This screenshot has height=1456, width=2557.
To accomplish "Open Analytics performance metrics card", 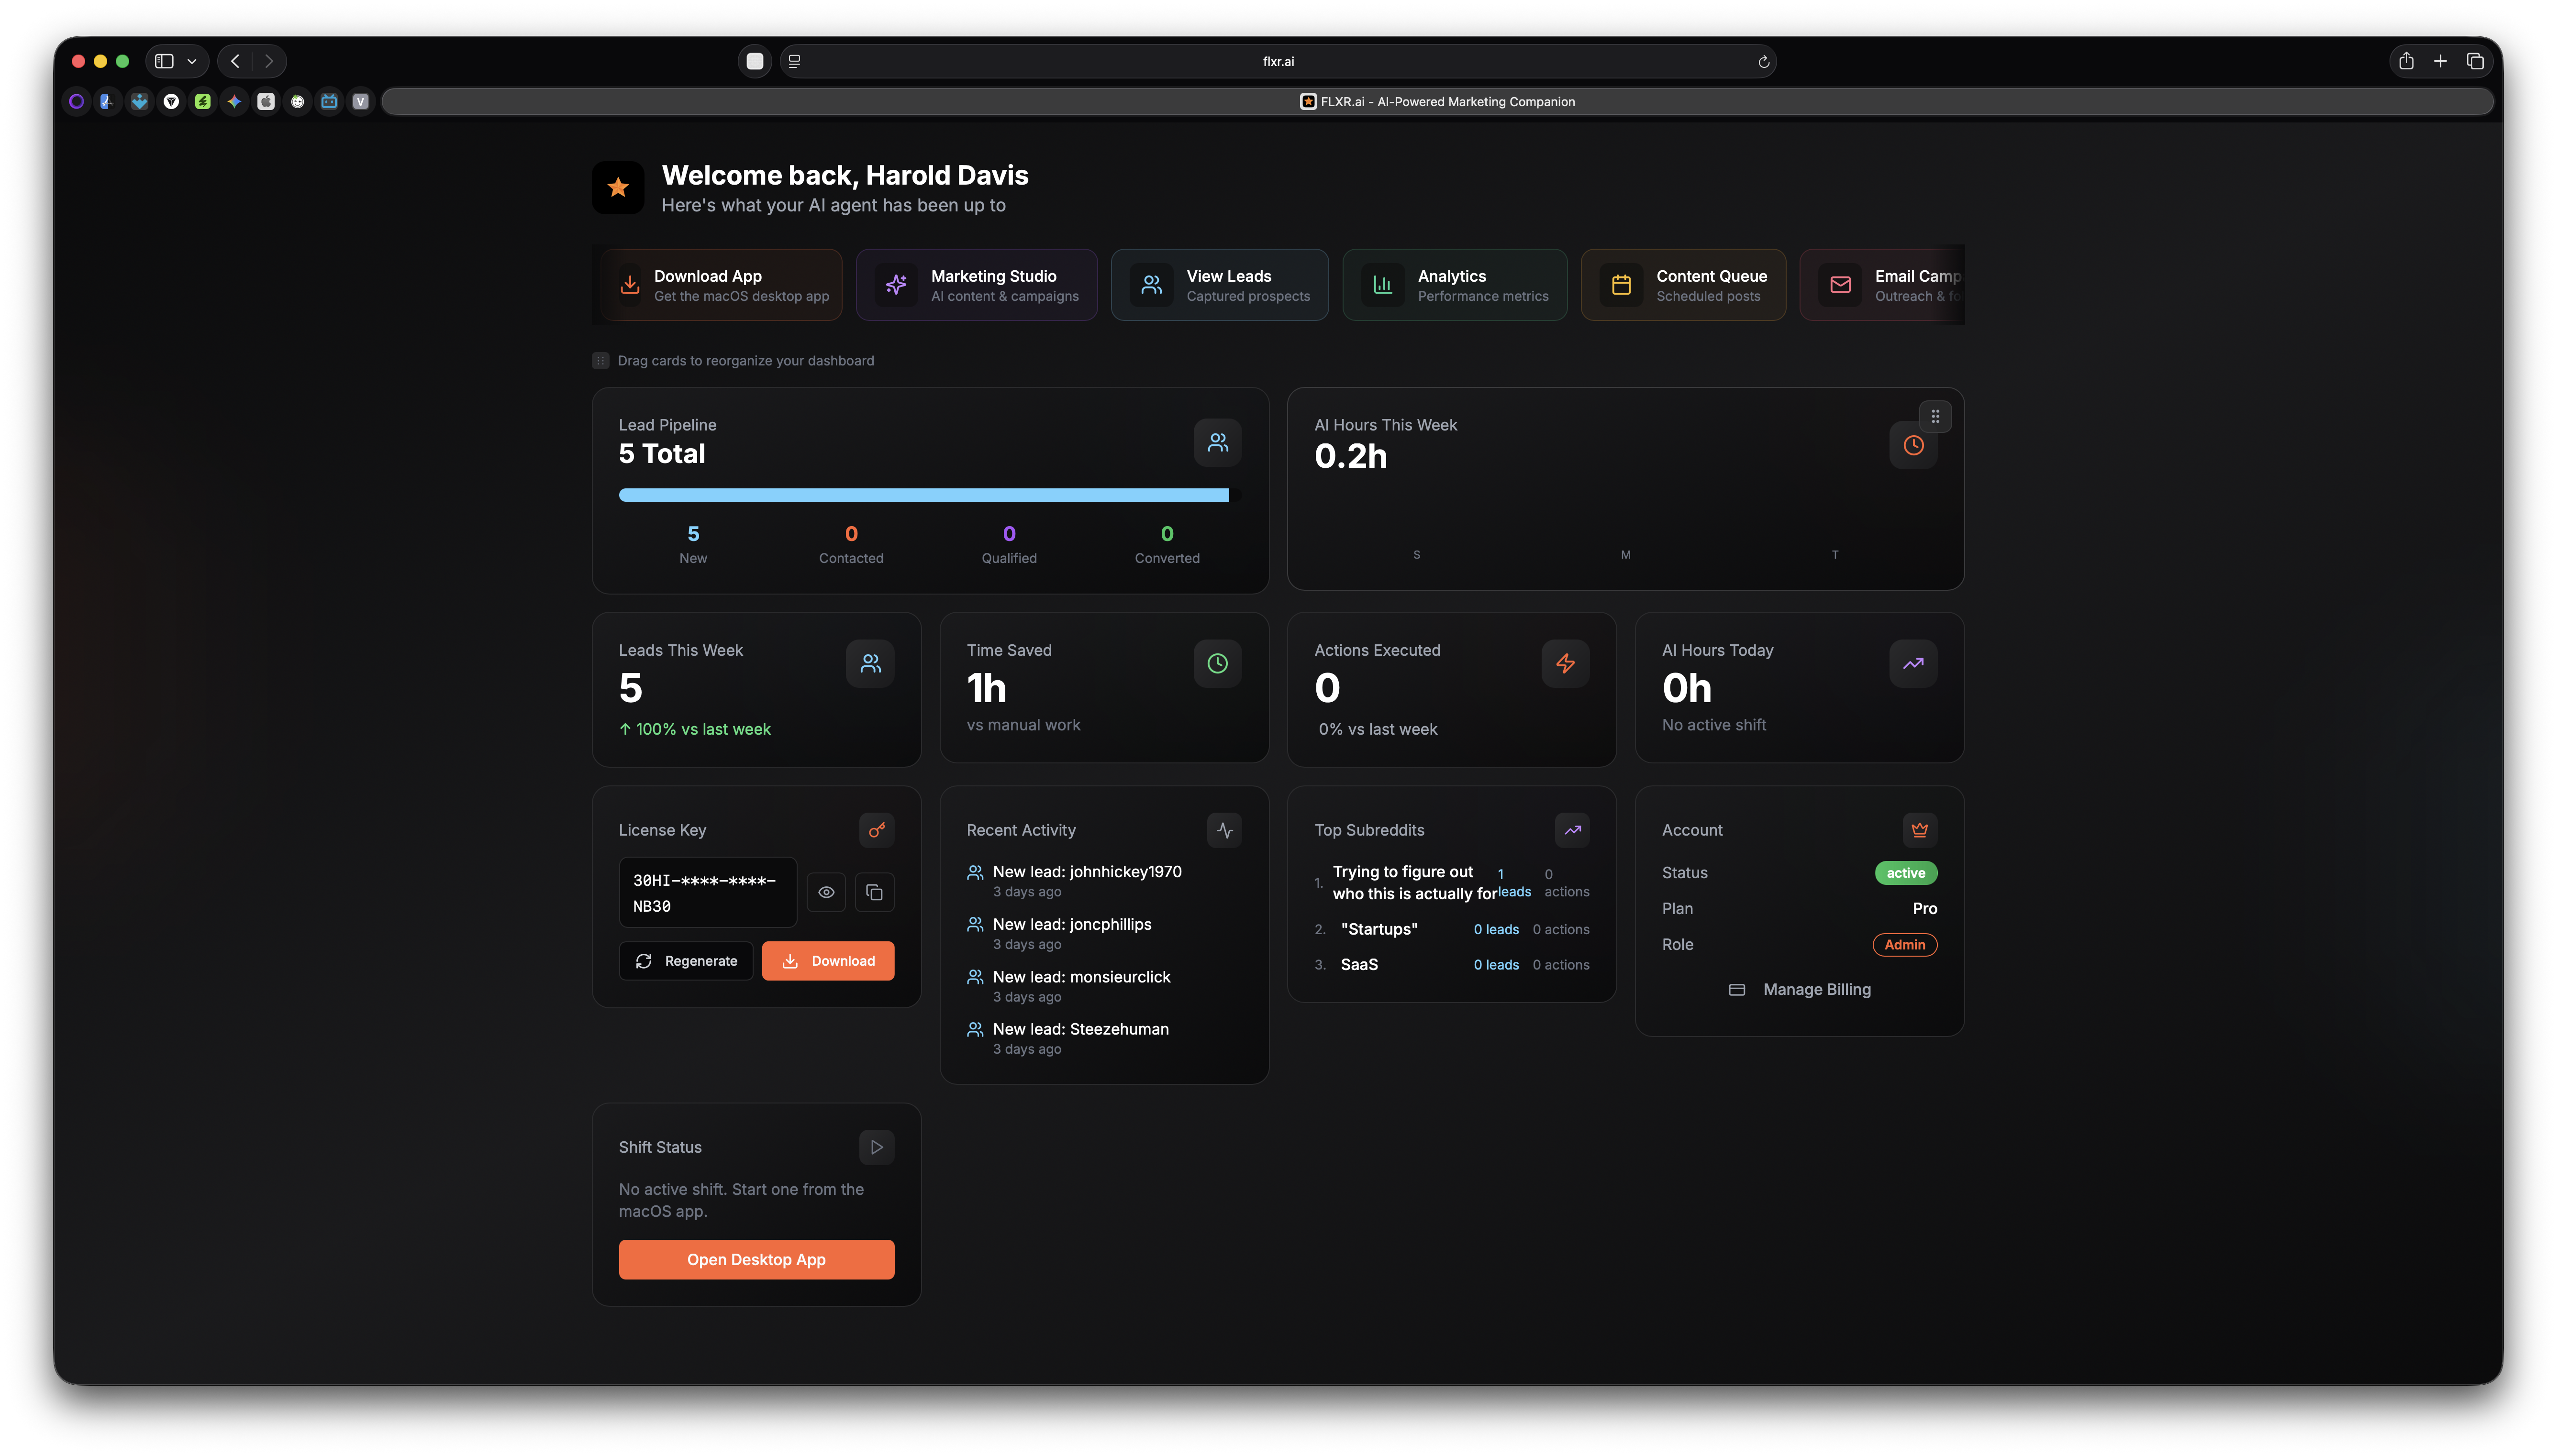I will (x=1454, y=285).
